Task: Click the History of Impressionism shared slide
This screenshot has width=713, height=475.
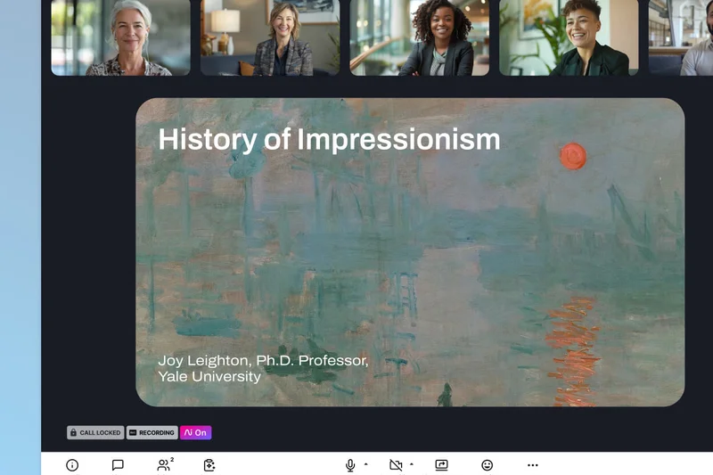Action: tap(410, 252)
